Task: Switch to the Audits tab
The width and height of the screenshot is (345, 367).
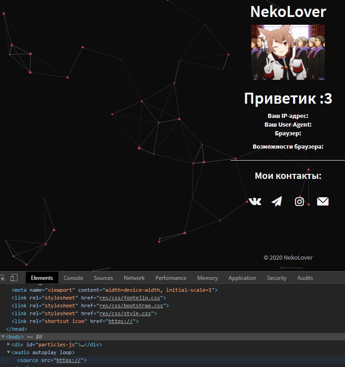Action: 305,278
